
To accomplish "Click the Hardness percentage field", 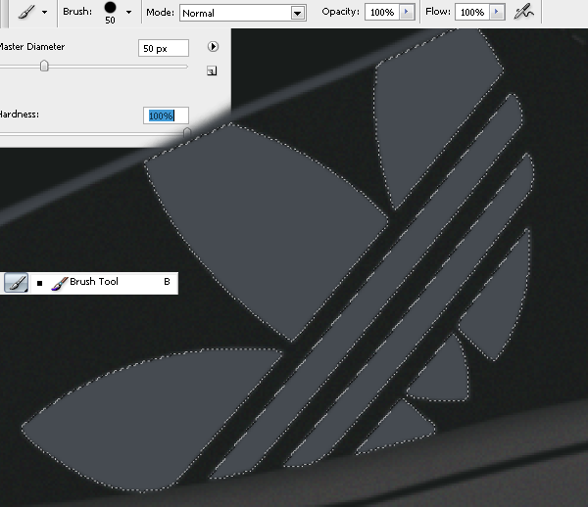I will pyautogui.click(x=166, y=115).
